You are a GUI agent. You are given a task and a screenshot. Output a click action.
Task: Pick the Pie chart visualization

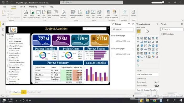click(149, 46)
